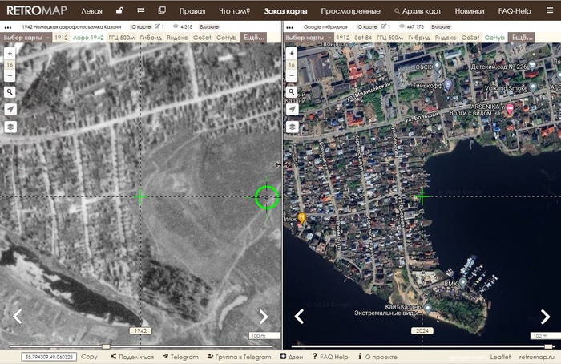Image resolution: width=561 pixels, height=364 pixels.
Task: Click the geolocation arrow on the left map
Action: point(10,109)
